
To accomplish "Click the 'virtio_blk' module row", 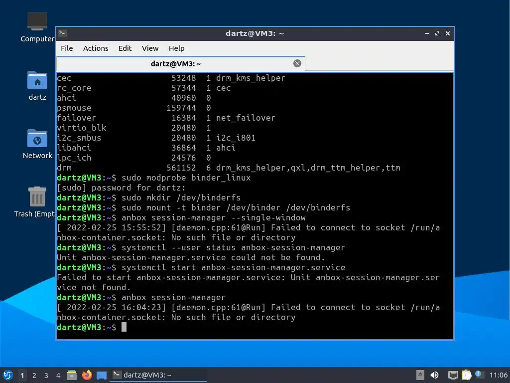I will point(134,128).
